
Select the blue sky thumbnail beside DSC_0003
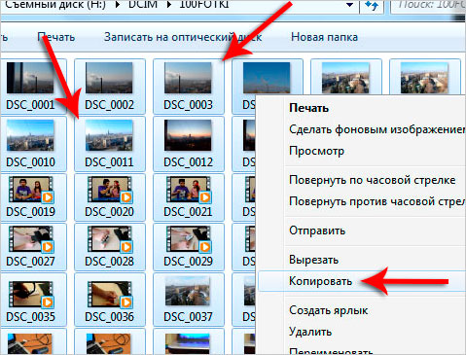(x=267, y=78)
